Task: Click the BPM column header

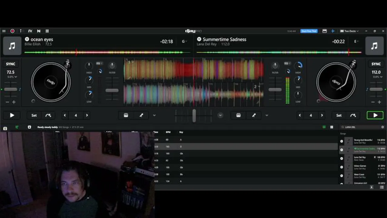Action: [168, 132]
